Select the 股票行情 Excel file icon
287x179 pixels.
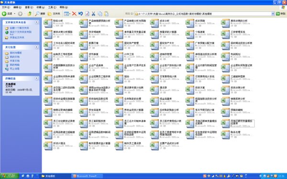click(x=83, y=45)
